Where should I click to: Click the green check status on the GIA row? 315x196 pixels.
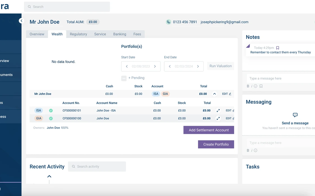51,118
